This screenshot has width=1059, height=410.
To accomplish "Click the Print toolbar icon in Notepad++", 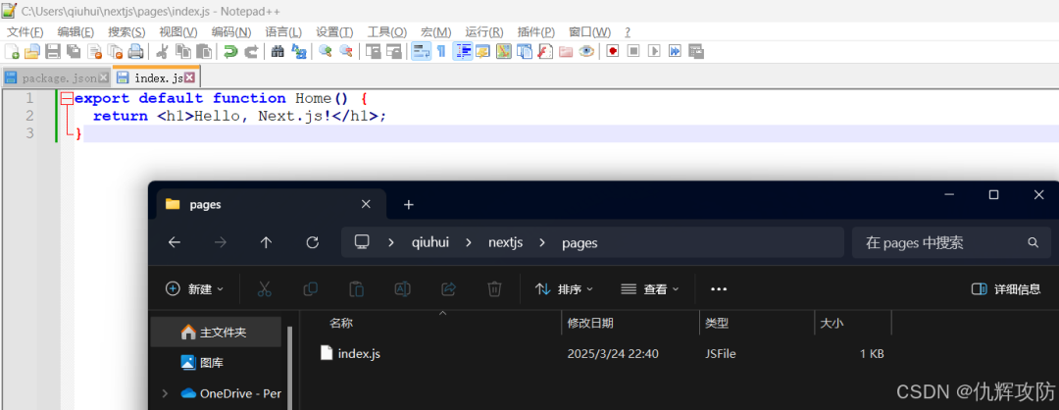I will tap(135, 51).
